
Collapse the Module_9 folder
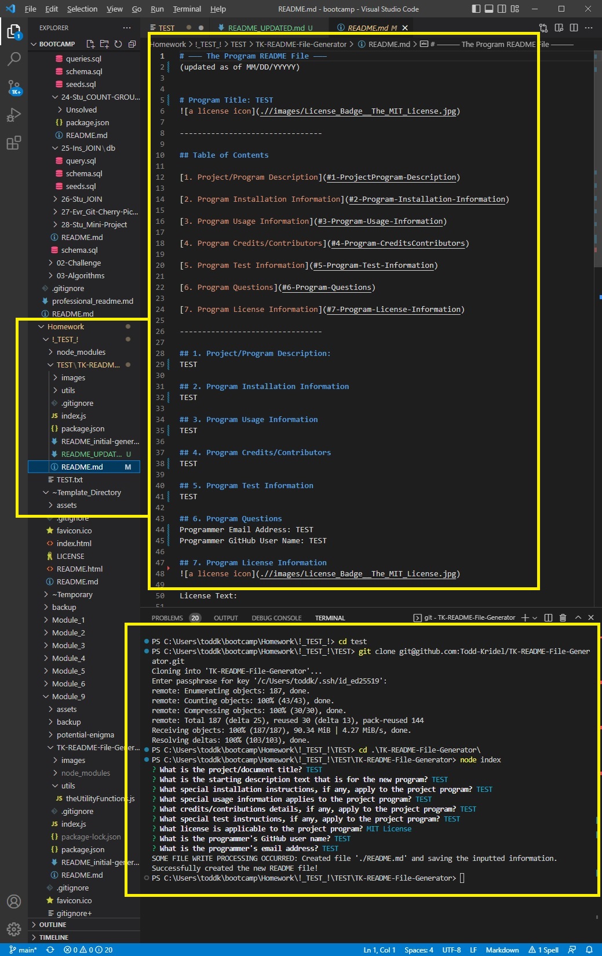click(x=84, y=696)
